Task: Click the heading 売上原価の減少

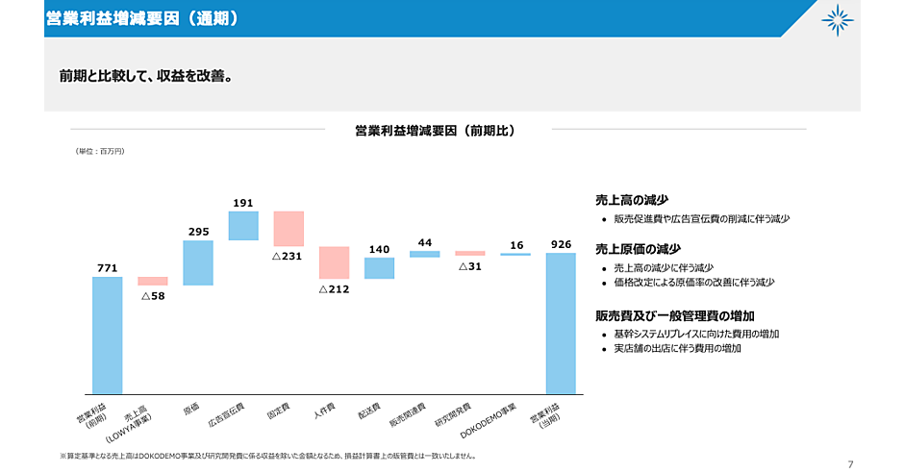Action: coord(638,249)
